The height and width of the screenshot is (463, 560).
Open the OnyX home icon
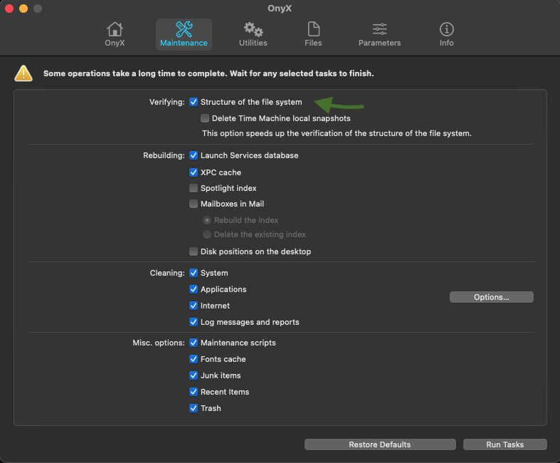click(115, 29)
